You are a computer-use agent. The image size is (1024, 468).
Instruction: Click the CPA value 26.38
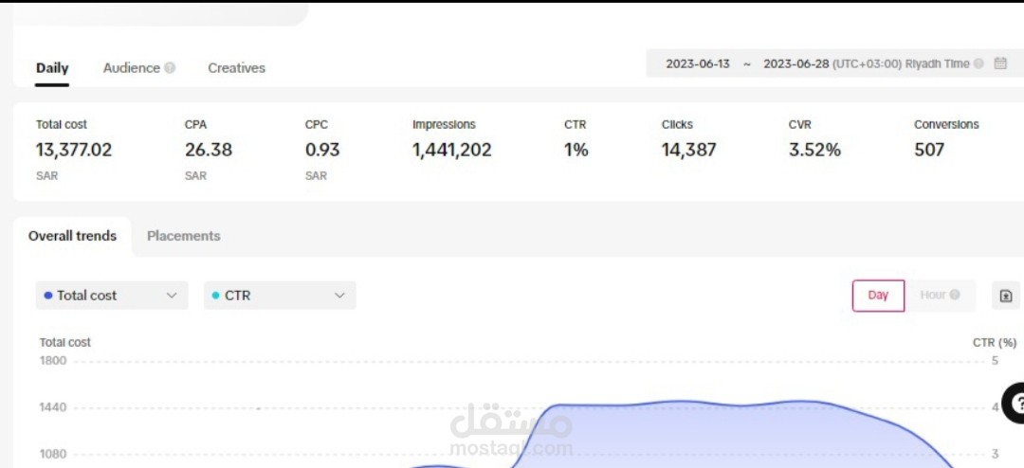tap(209, 150)
